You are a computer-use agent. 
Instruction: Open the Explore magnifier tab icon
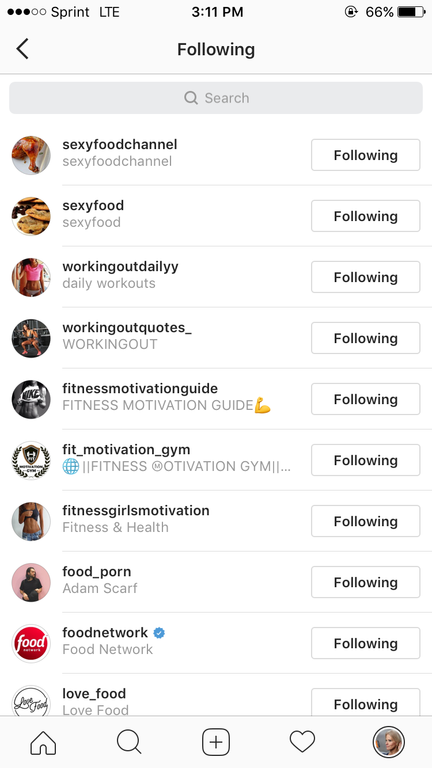129,742
